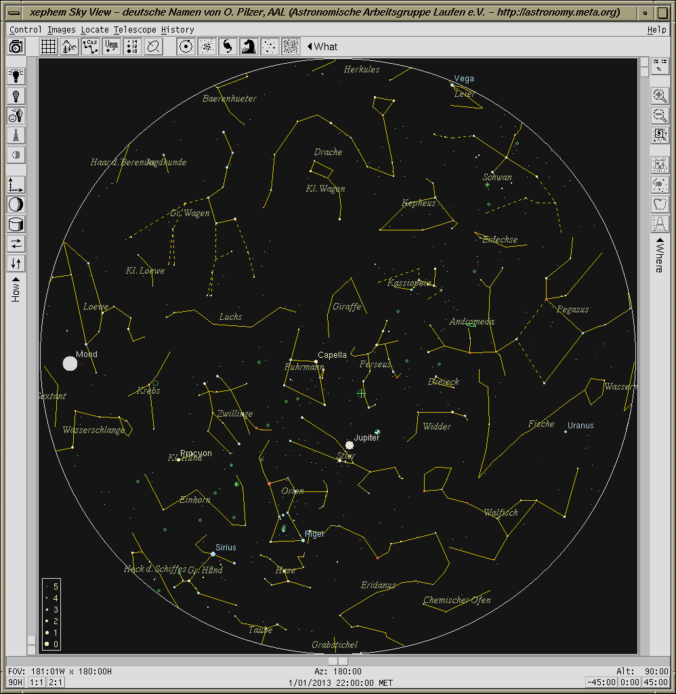The image size is (676, 694).
Task: Click the bright light bulb icon
Action: [x=16, y=76]
